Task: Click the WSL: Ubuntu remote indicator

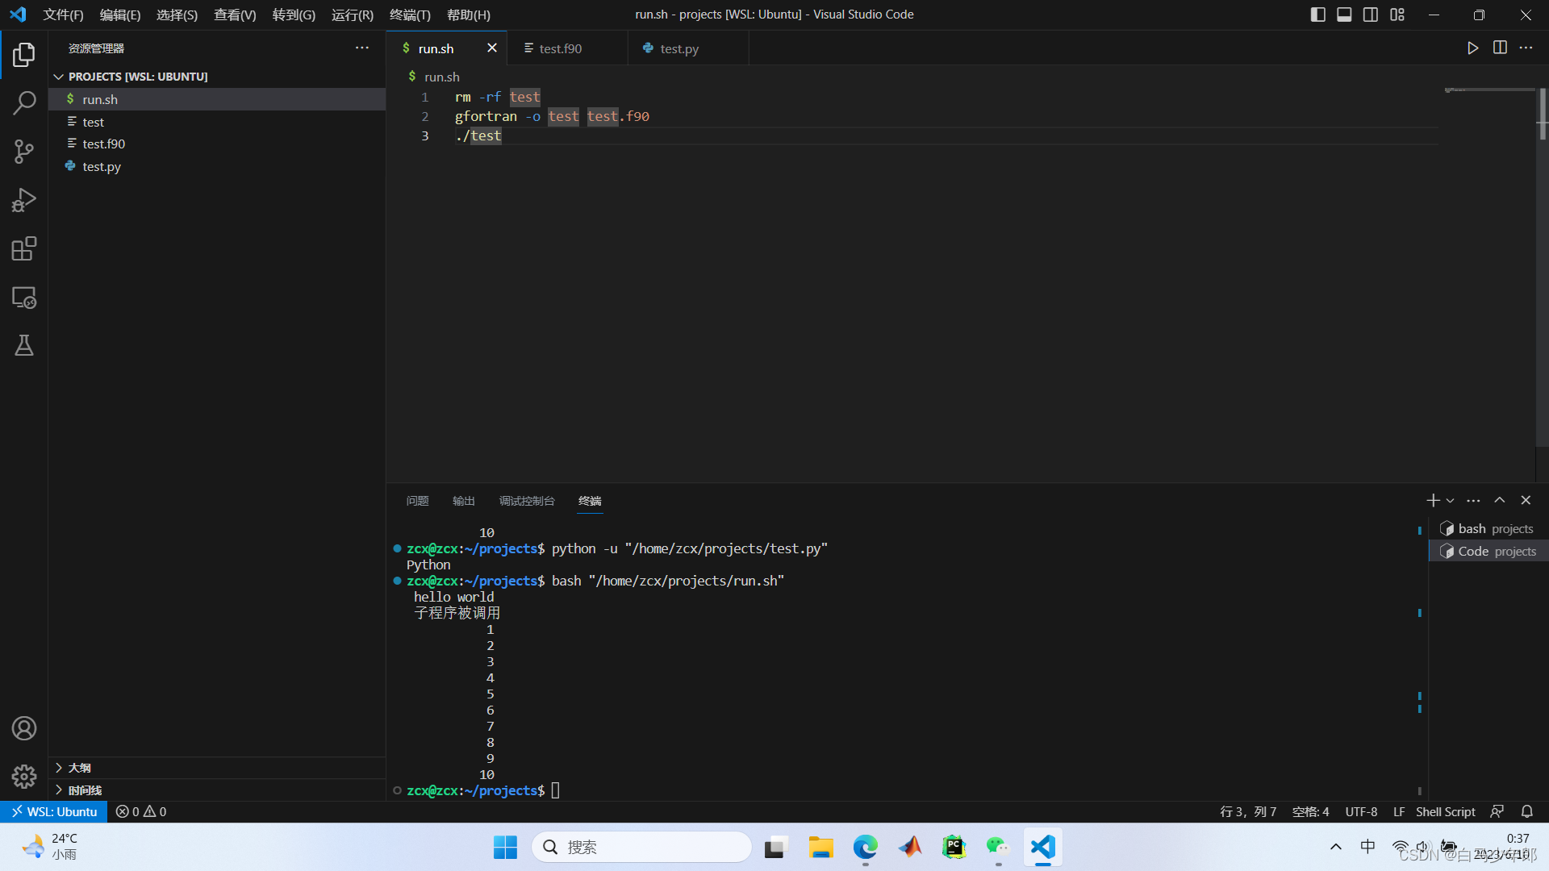Action: [54, 811]
